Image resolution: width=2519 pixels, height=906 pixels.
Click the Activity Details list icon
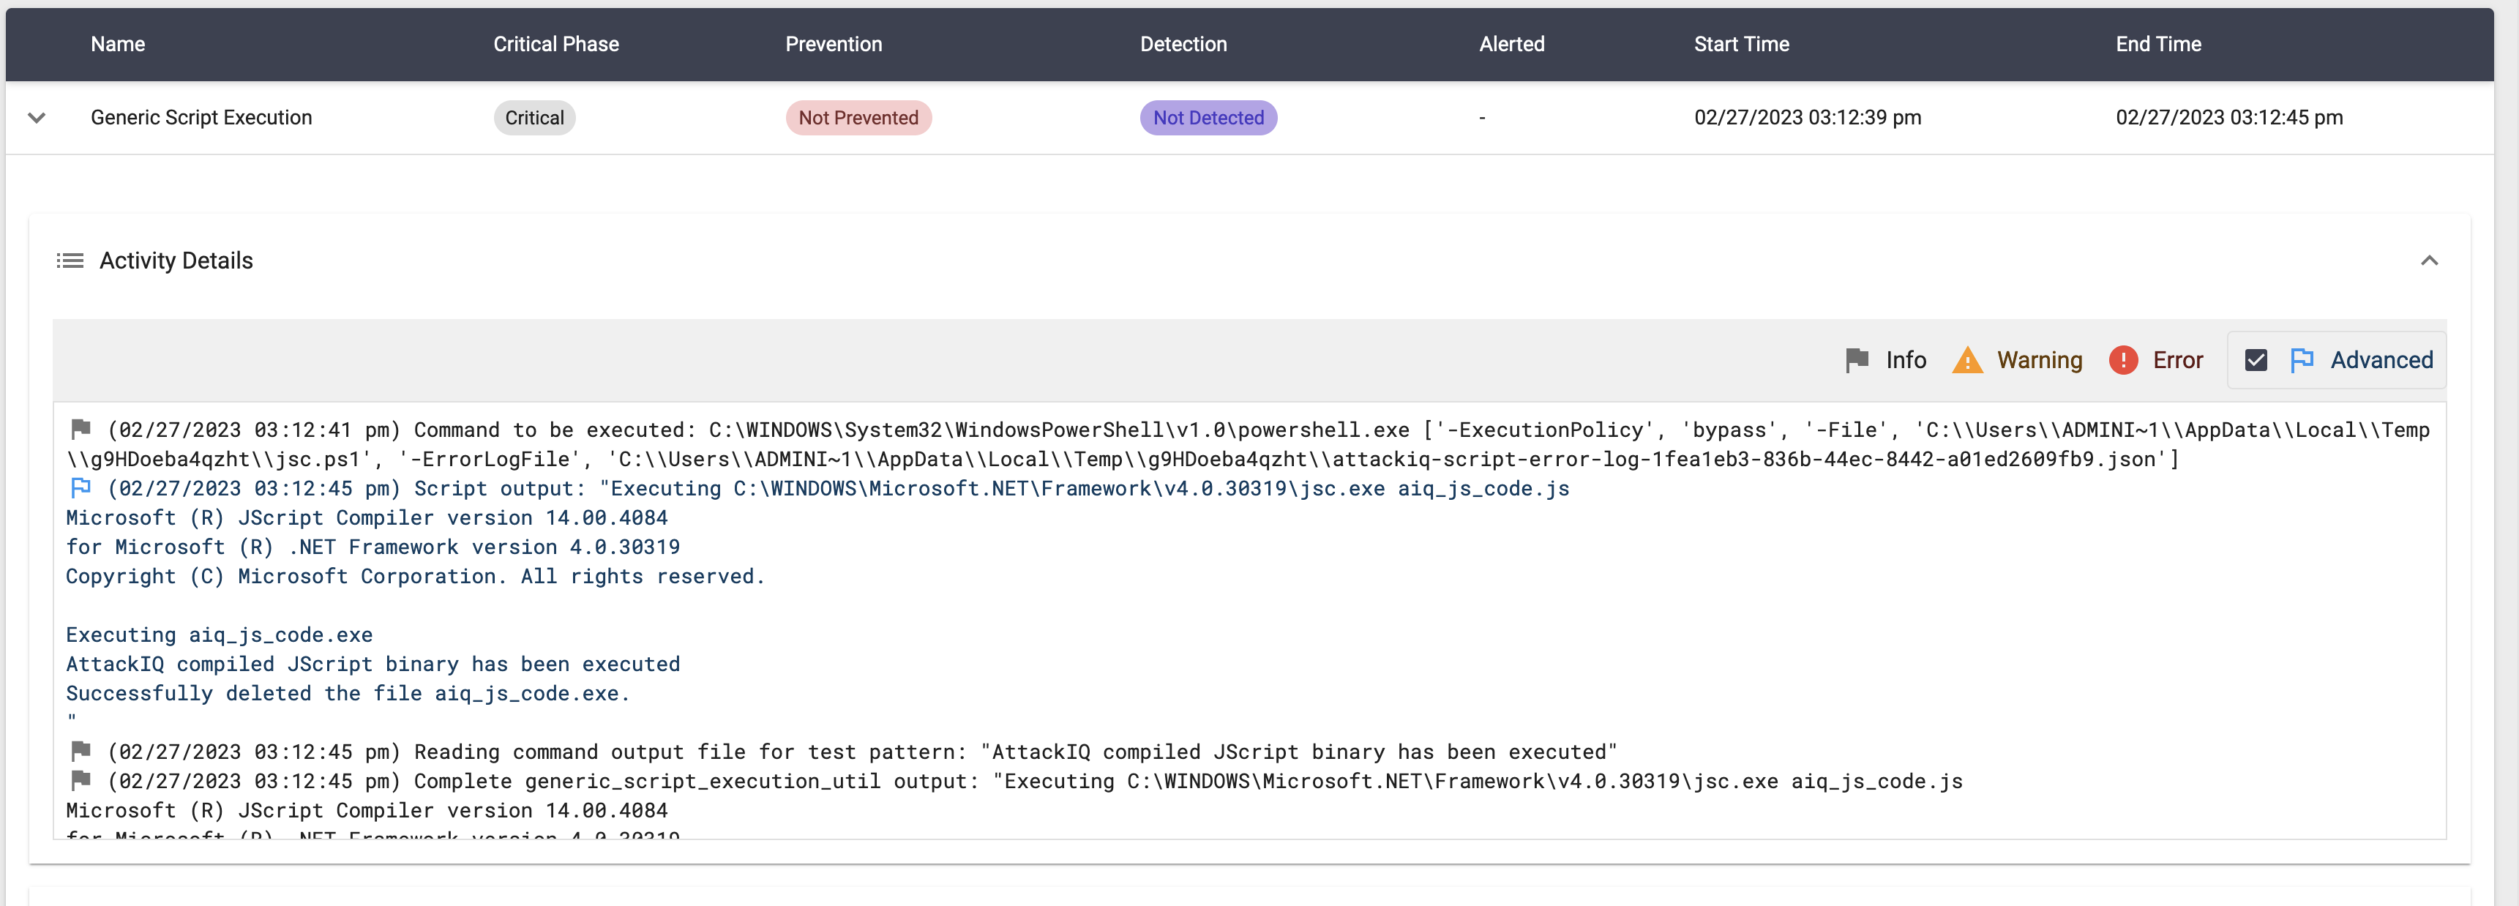(x=70, y=260)
